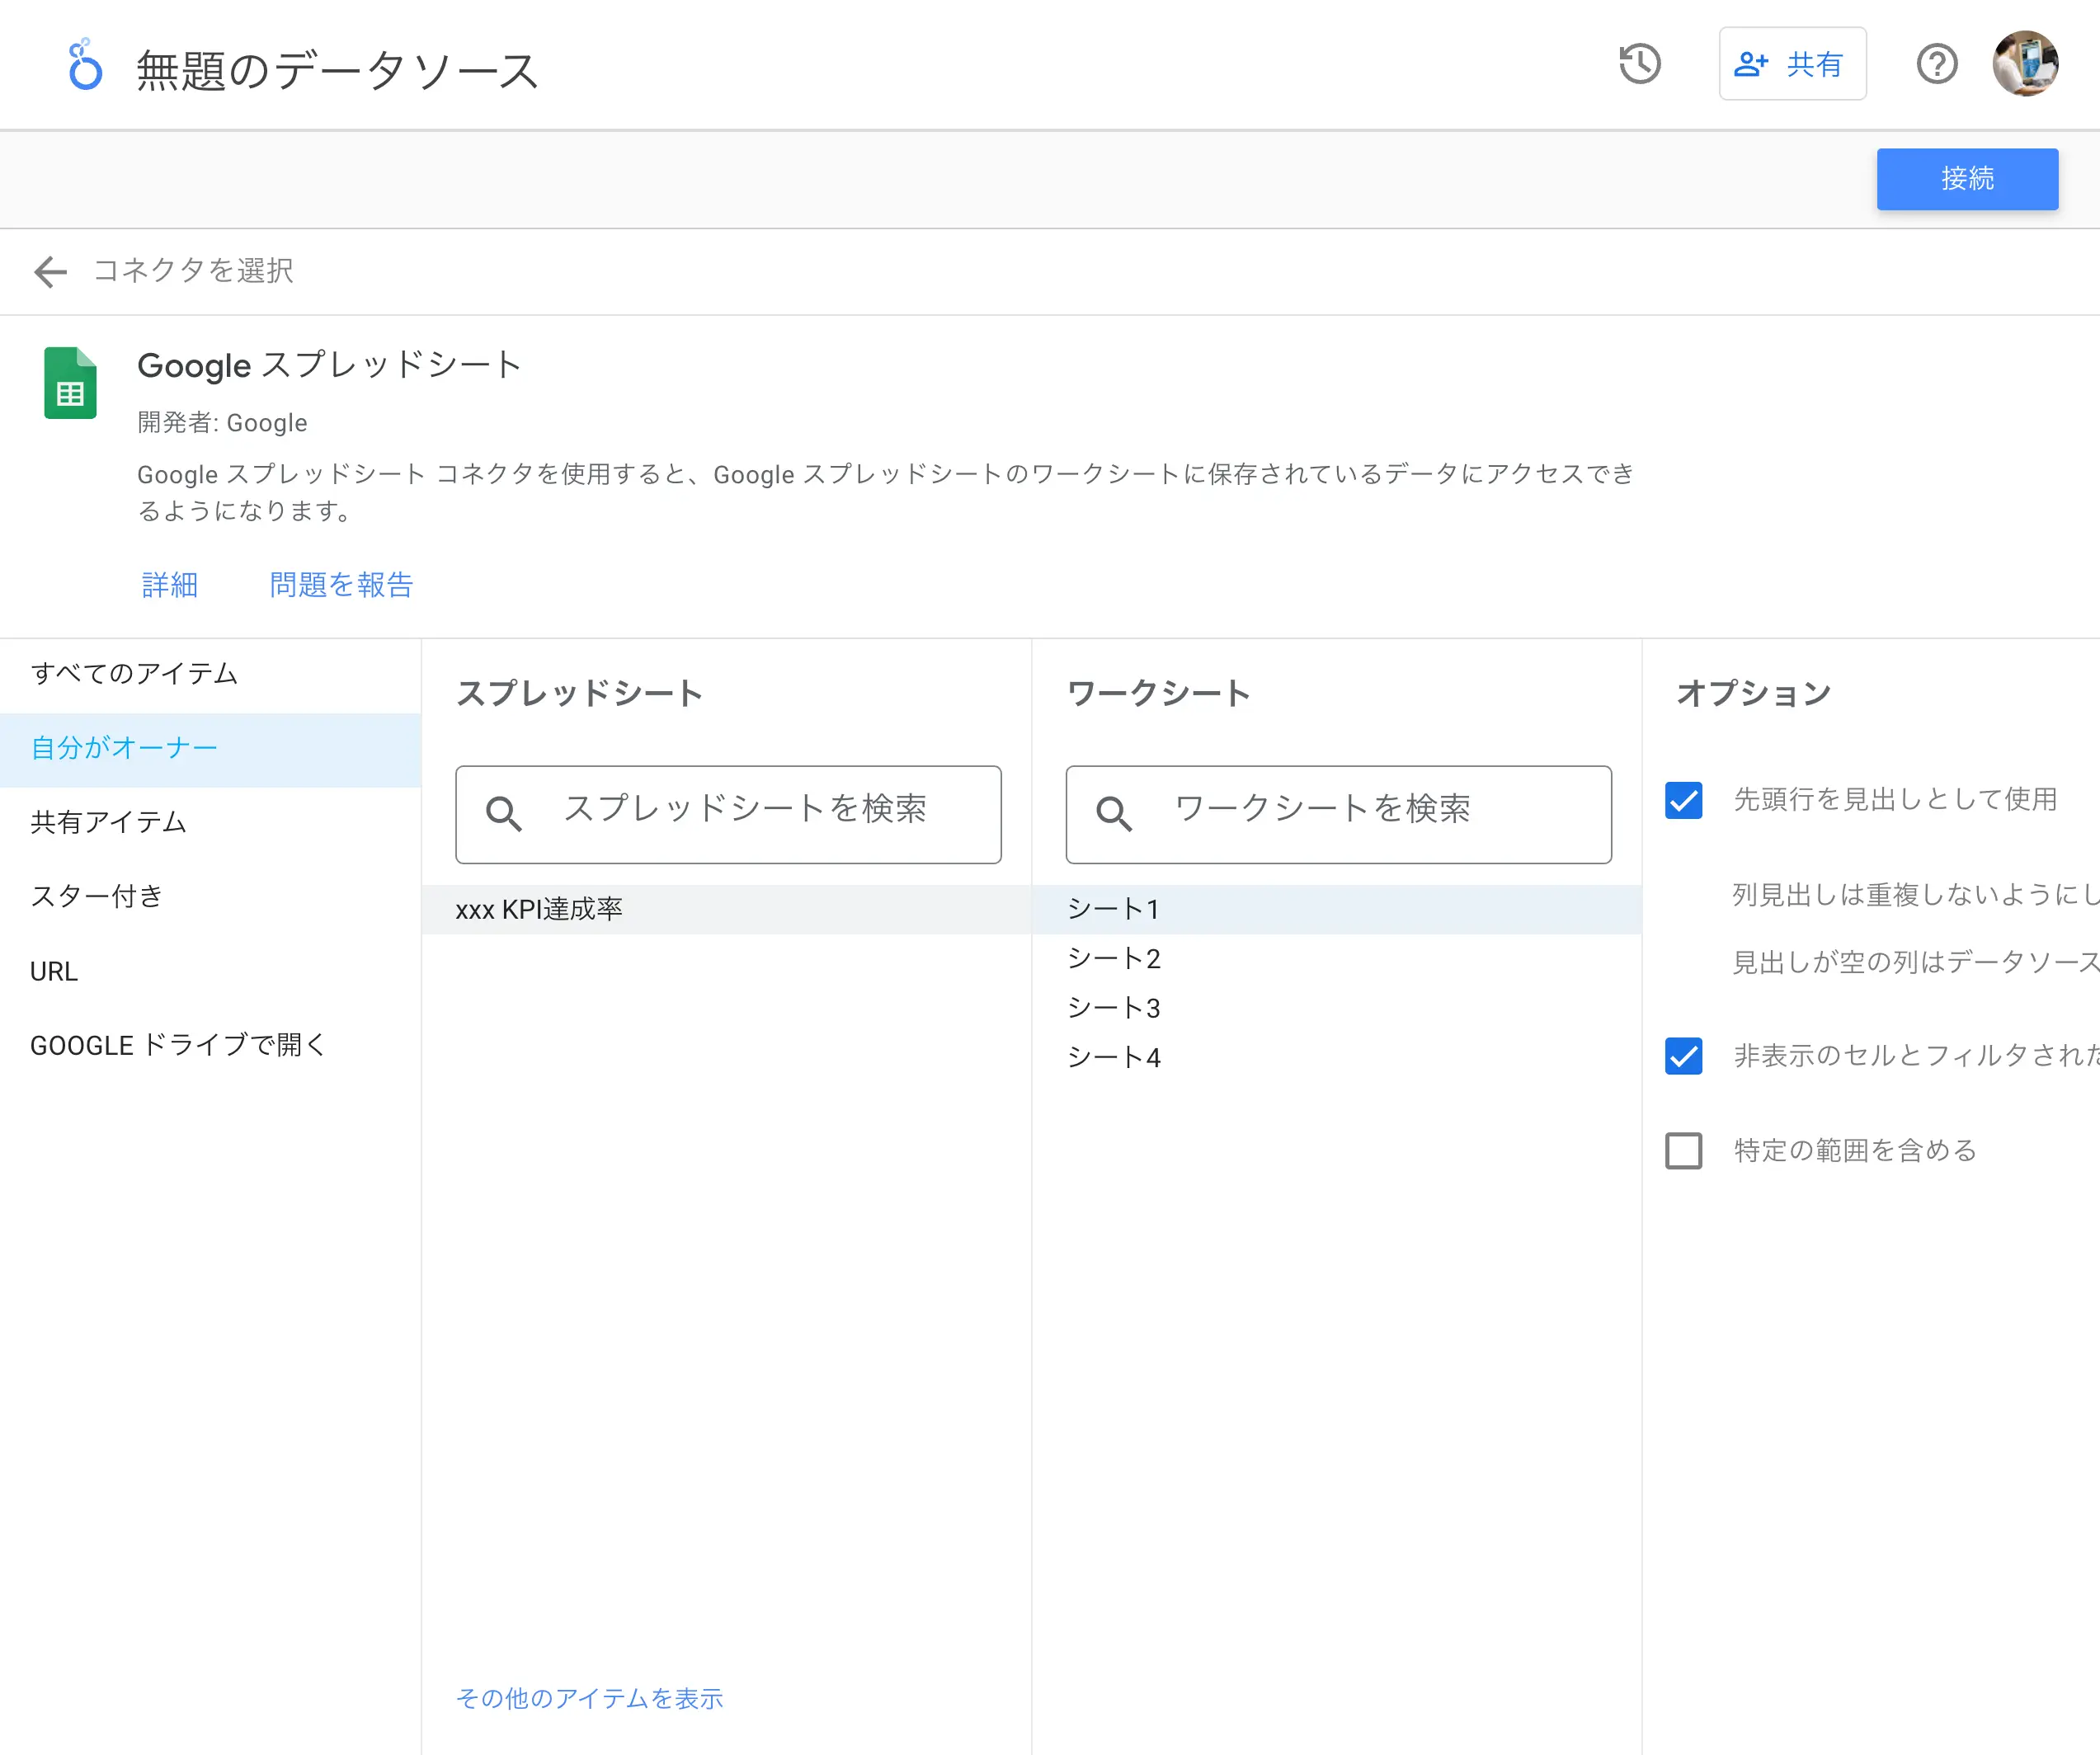Select worksheet シート4
This screenshot has height=1755, width=2100.
tap(1336, 1058)
